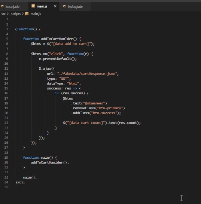Switch to the base.jade tab

coord(12,6)
